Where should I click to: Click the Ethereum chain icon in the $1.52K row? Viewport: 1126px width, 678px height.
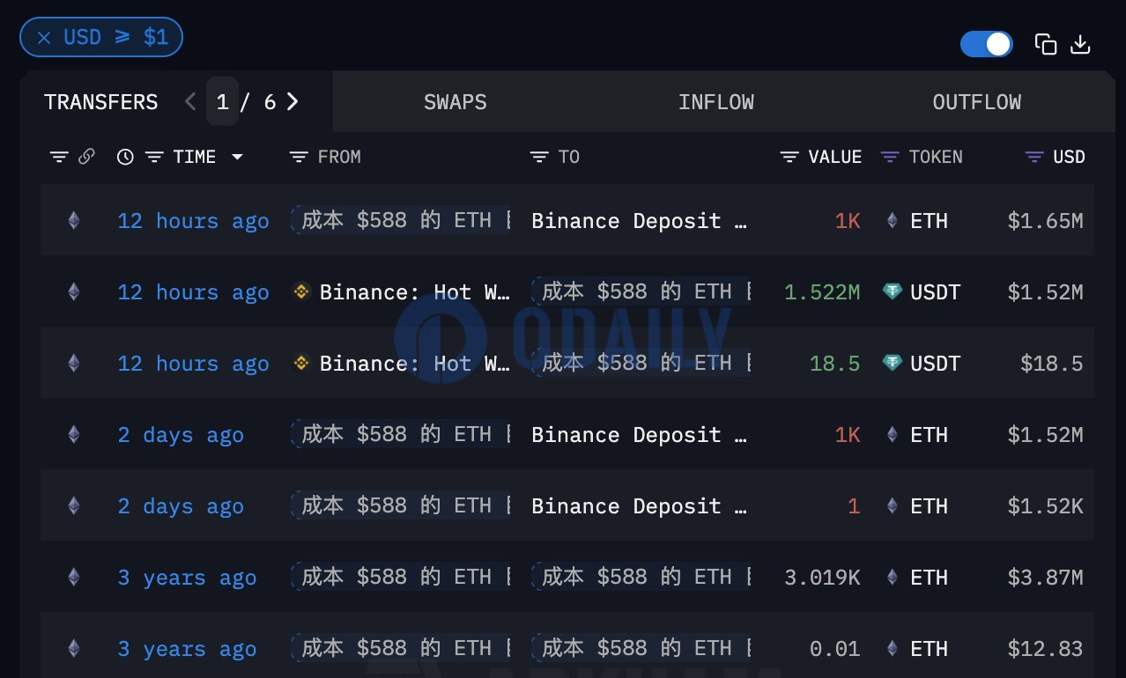74,505
